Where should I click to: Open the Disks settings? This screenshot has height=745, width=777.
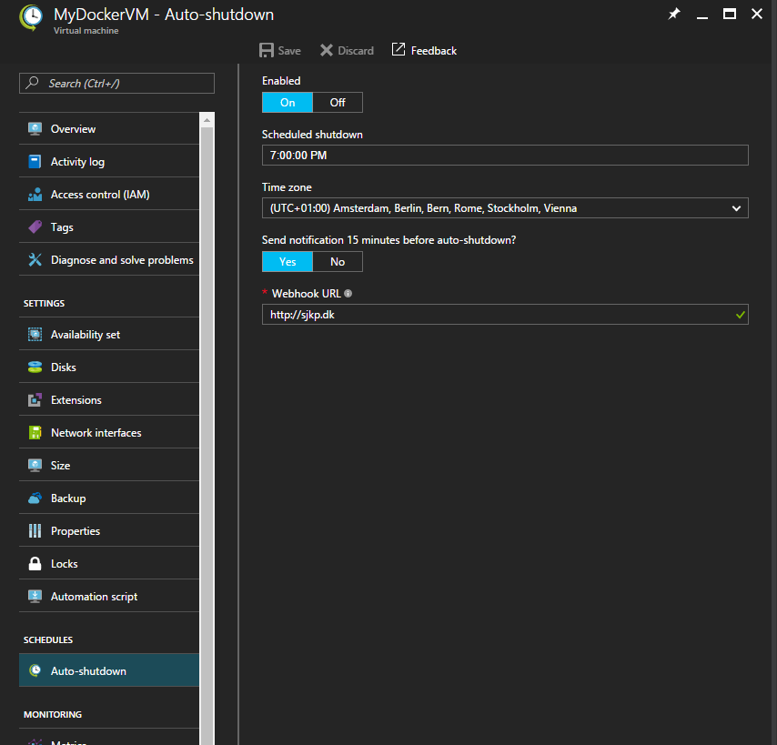pyautogui.click(x=64, y=366)
